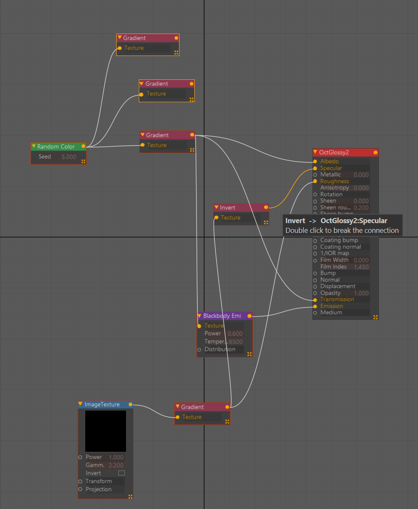Image resolution: width=418 pixels, height=509 pixels.
Task: Click the Transmission input port on OctGlossy2
Action: click(x=315, y=299)
